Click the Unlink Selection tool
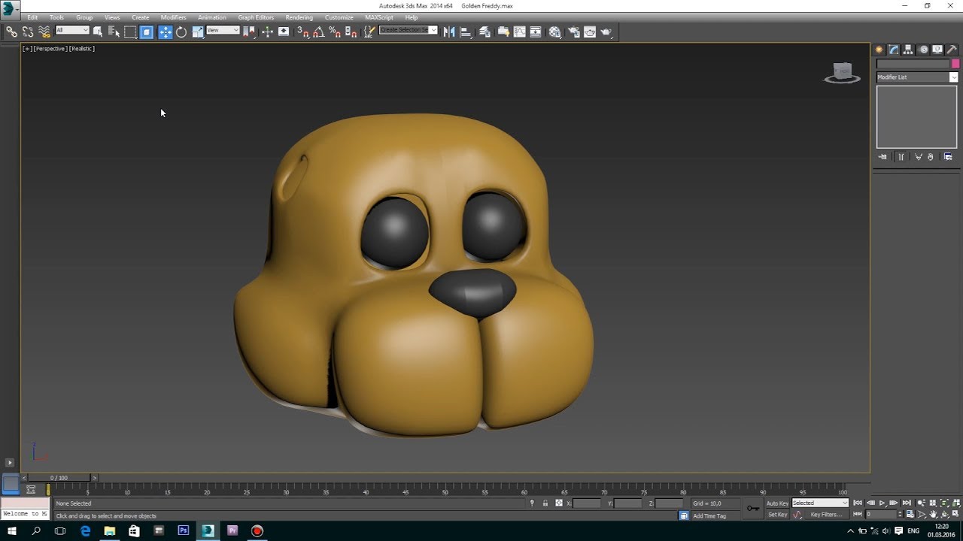The width and height of the screenshot is (963, 541). 28,32
